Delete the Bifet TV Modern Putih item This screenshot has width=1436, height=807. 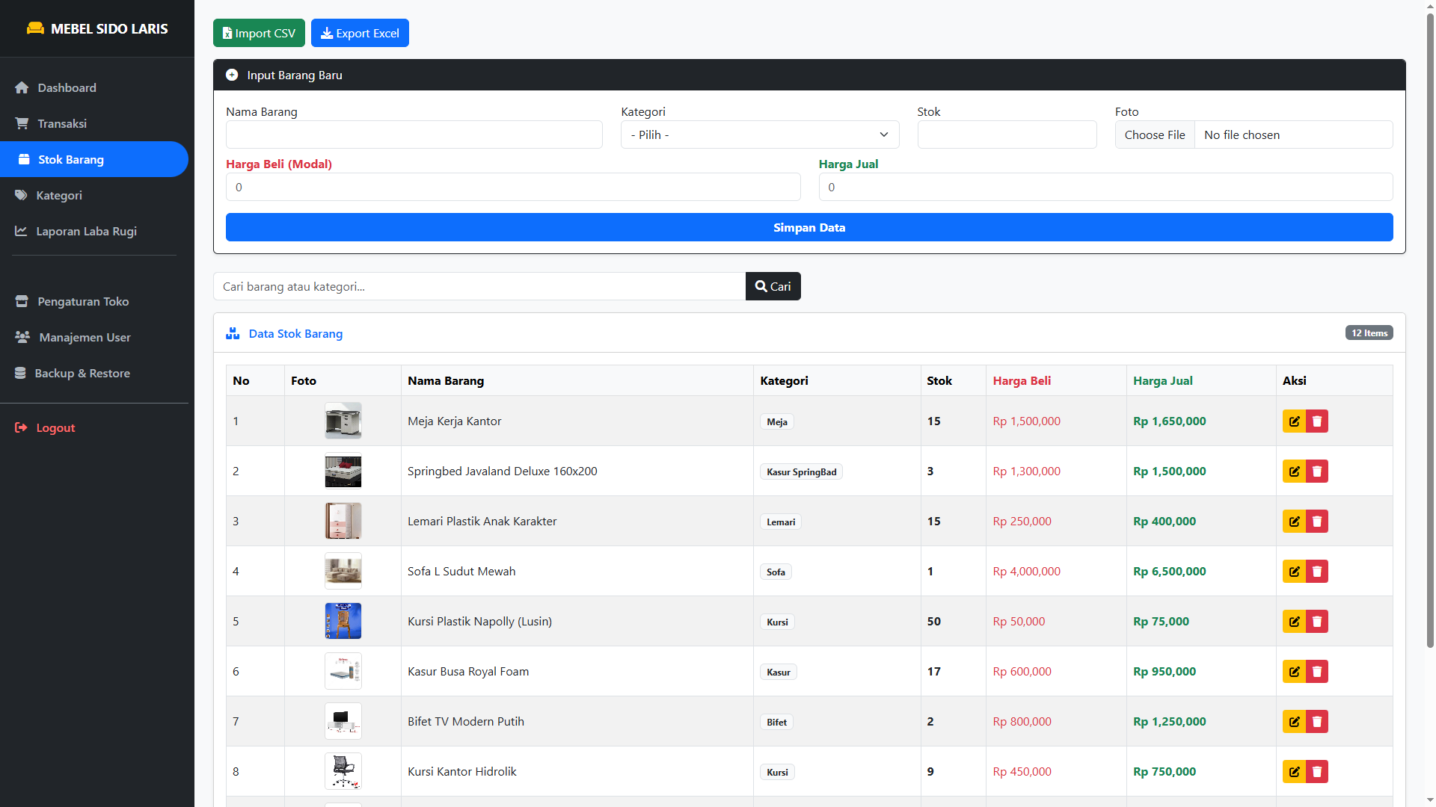point(1317,722)
